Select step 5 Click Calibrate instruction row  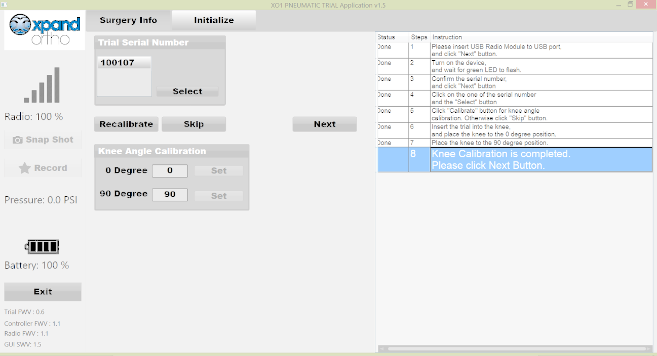515,114
